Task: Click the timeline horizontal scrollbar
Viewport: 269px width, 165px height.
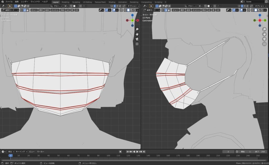Action: pyautogui.click(x=134, y=160)
